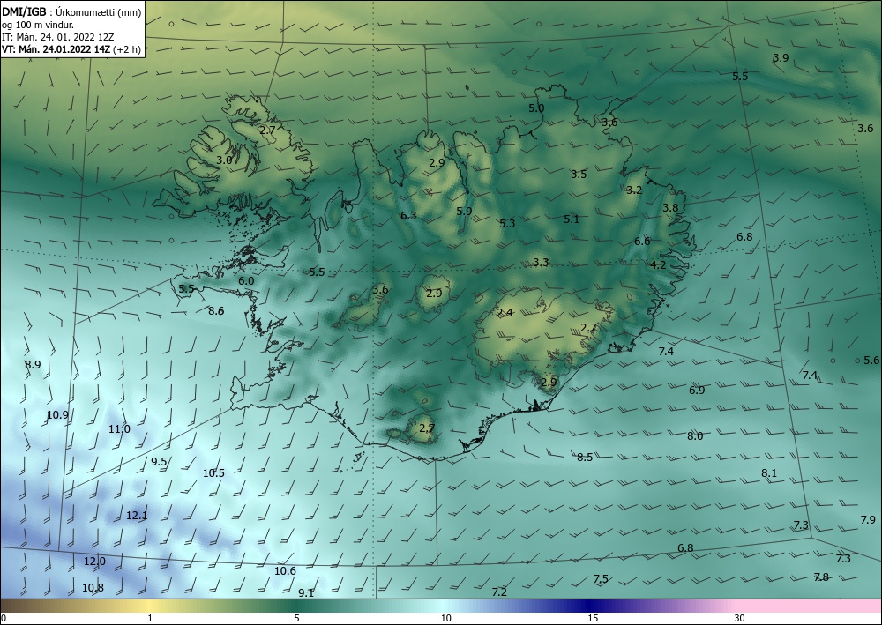Click the 'og 100 m vindur.' subtitle line
Viewport: 882px width, 625px height.
pyautogui.click(x=38, y=25)
